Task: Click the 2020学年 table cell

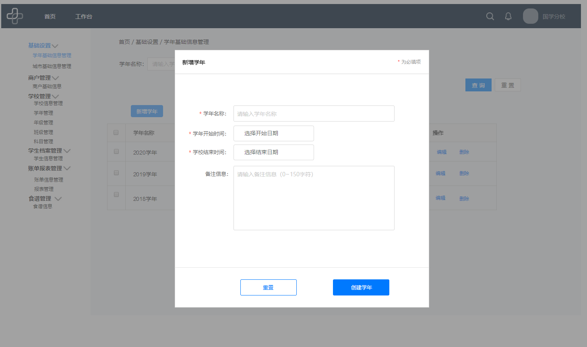Action: pyautogui.click(x=145, y=153)
